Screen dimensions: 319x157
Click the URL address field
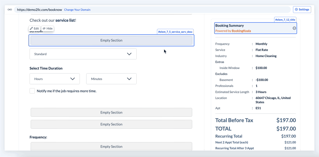point(40,10)
